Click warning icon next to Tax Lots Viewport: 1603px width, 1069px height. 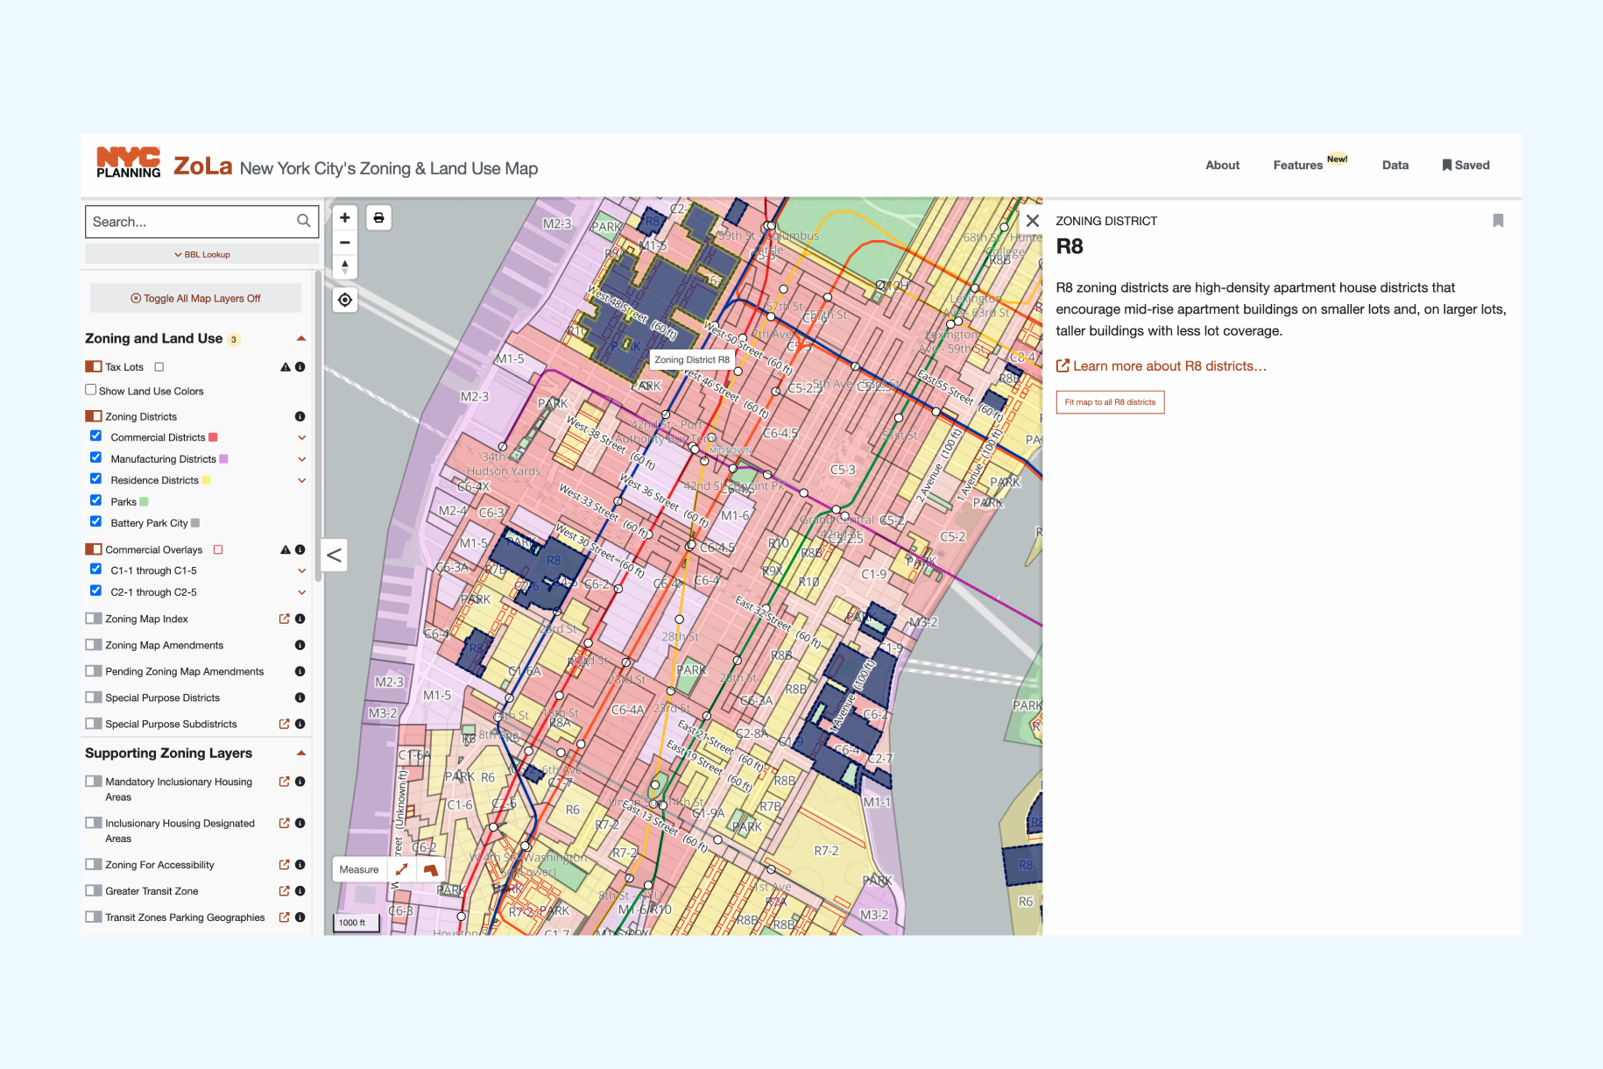tap(286, 367)
